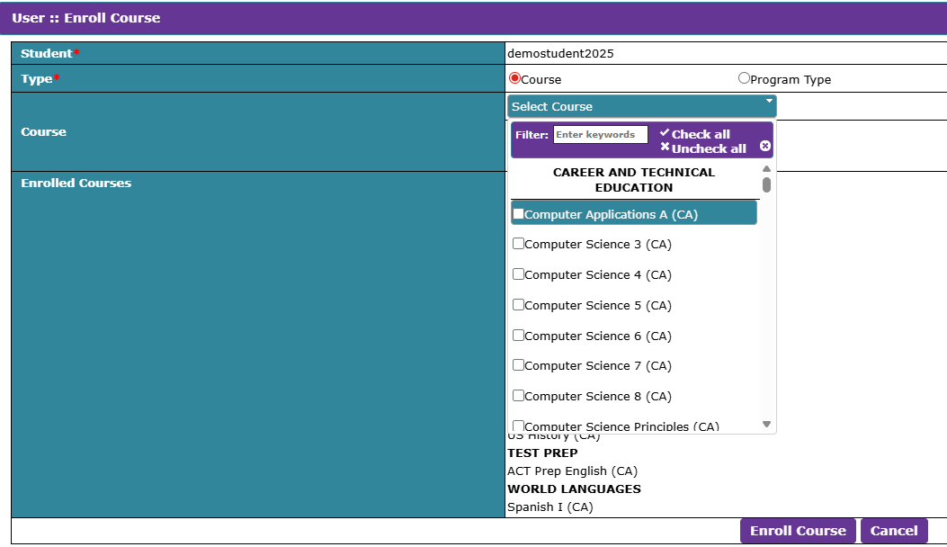
Task: Click the Uncheck all X icon
Action: tap(665, 147)
